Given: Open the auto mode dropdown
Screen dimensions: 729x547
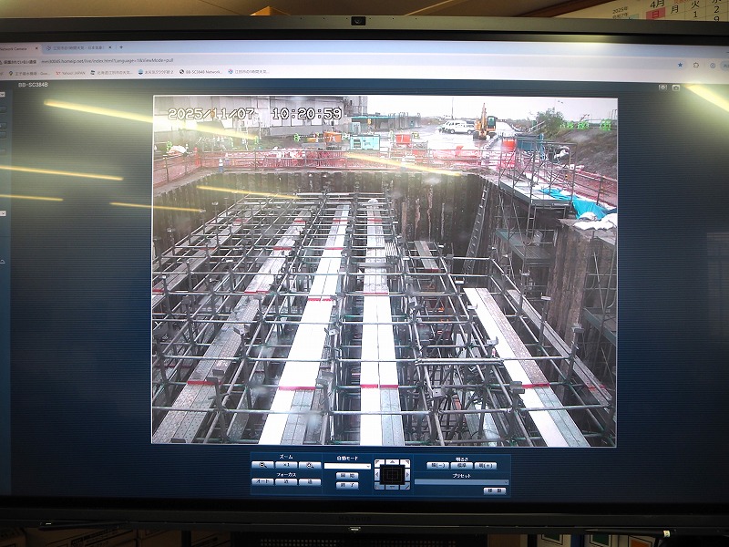Looking at the screenshot, I should tap(347, 466).
